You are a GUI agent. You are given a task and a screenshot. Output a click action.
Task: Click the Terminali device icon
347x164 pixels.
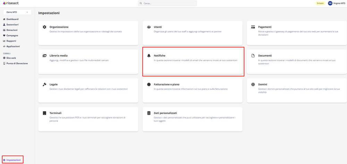[44, 113]
